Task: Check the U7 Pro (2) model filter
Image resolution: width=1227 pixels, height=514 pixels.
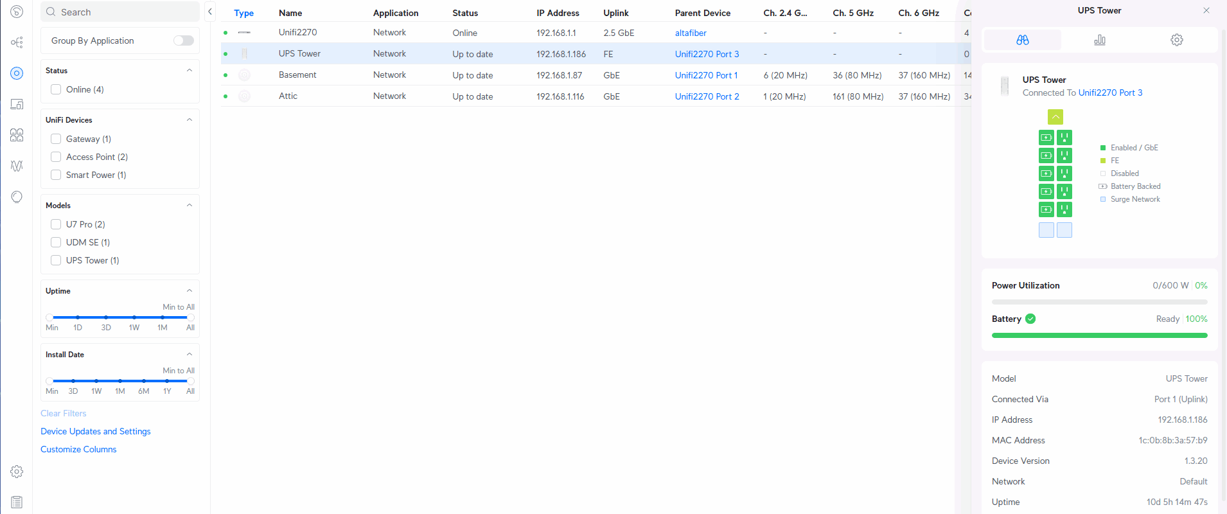Action: click(x=56, y=224)
